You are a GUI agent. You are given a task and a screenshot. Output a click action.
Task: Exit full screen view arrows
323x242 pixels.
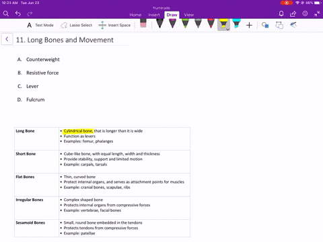[x=317, y=14]
